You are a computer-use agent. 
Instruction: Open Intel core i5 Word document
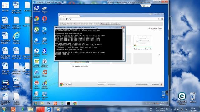[16, 7]
